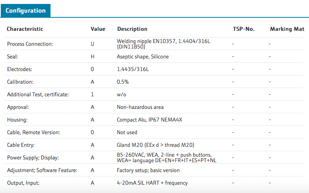The height and width of the screenshot is (193, 309).
Task: Select Cable, Remote Version row label
Action: click(x=34, y=133)
